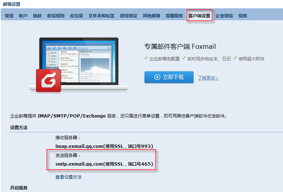Switch to 文件夹和标签 tab
Image resolution: width=283 pixels, height=192 pixels.
click(101, 16)
